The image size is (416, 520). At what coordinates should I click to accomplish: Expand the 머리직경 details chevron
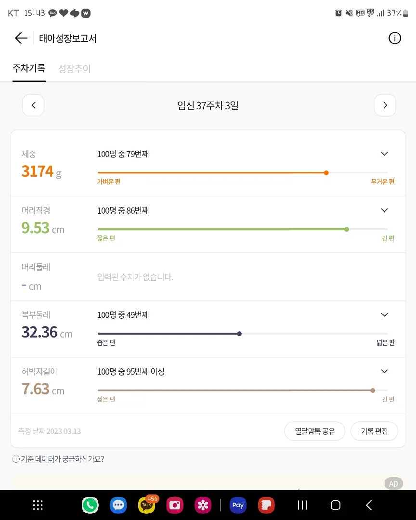(385, 210)
